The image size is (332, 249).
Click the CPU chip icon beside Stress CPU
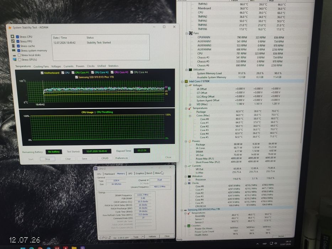(x=12, y=36)
